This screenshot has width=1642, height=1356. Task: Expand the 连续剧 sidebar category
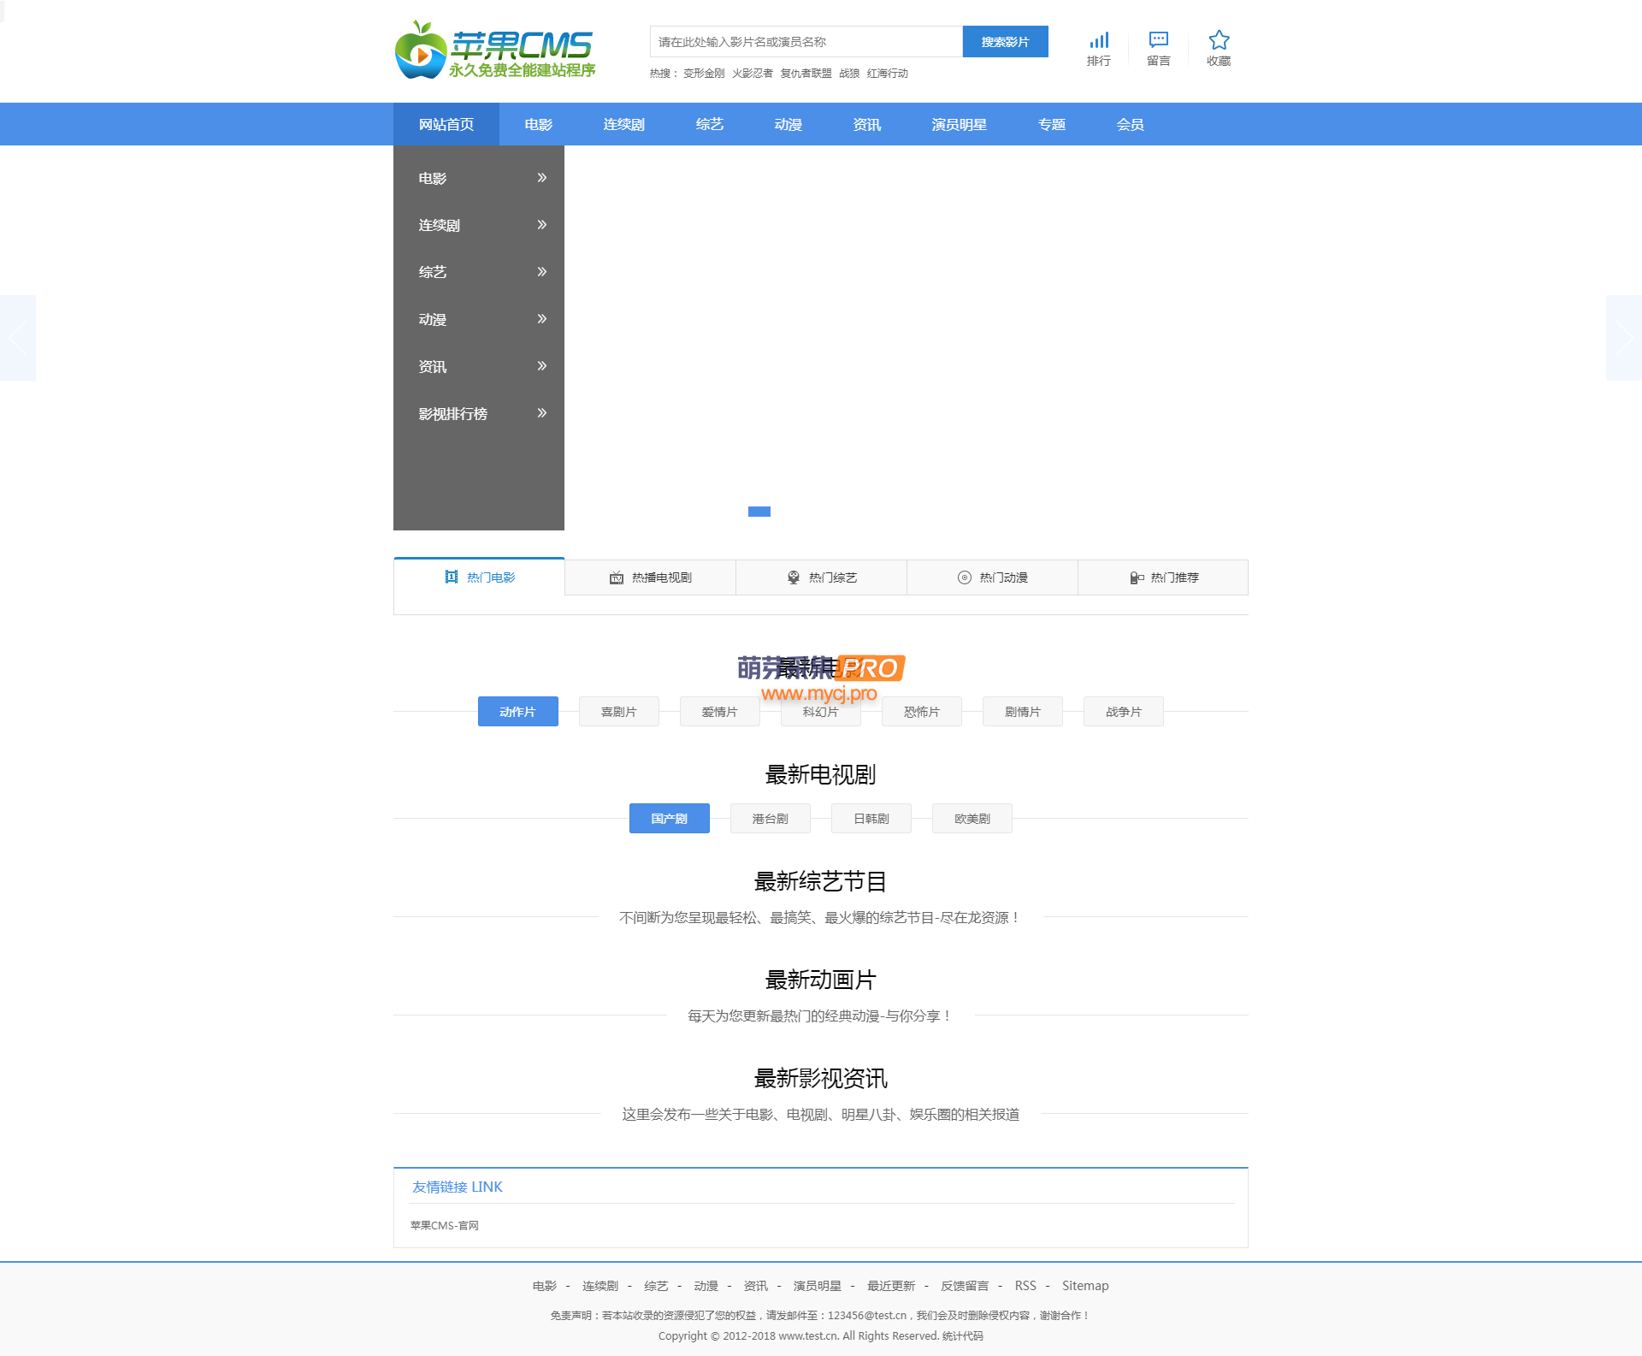tap(479, 225)
